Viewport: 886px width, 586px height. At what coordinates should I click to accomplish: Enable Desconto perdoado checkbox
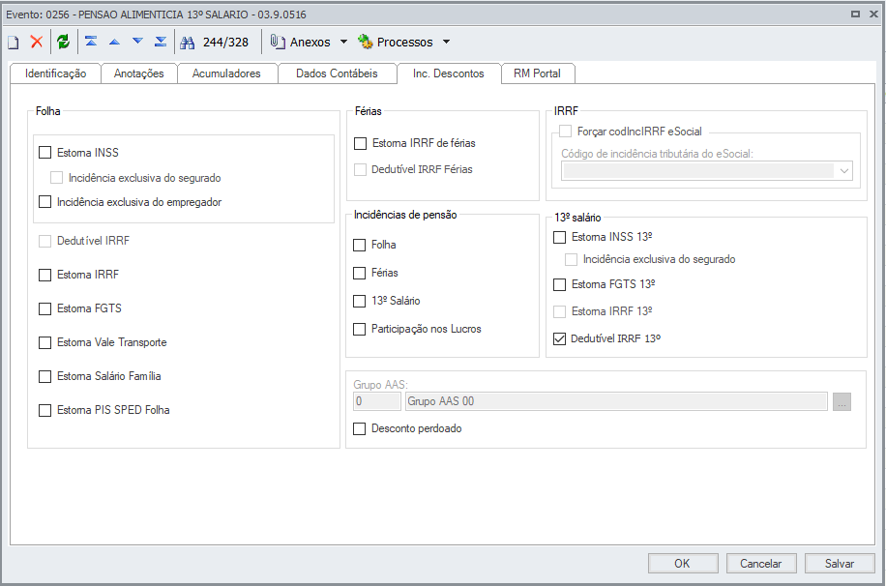click(x=360, y=429)
